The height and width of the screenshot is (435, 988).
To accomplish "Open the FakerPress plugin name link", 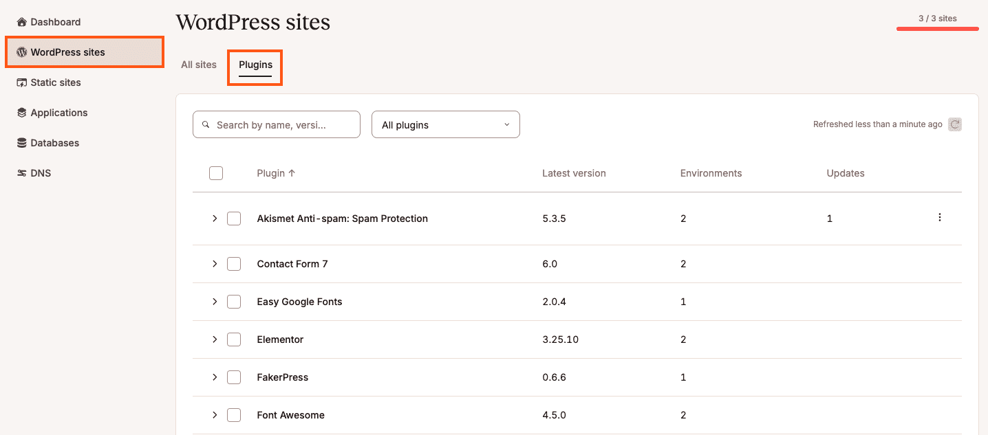I will pos(282,377).
